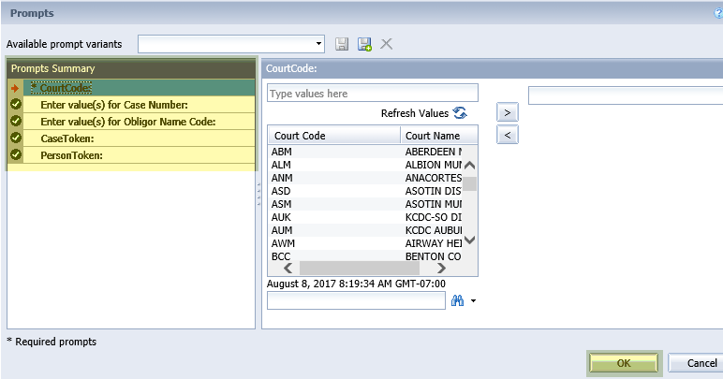Open the Available prompt variants dropdown
The image size is (723, 379).
231,44
